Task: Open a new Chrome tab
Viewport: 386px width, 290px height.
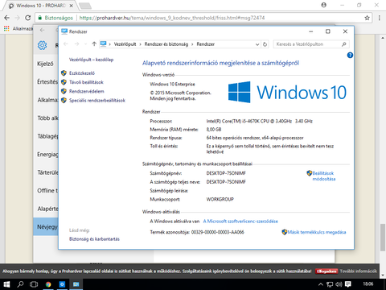Action: click(x=85, y=6)
